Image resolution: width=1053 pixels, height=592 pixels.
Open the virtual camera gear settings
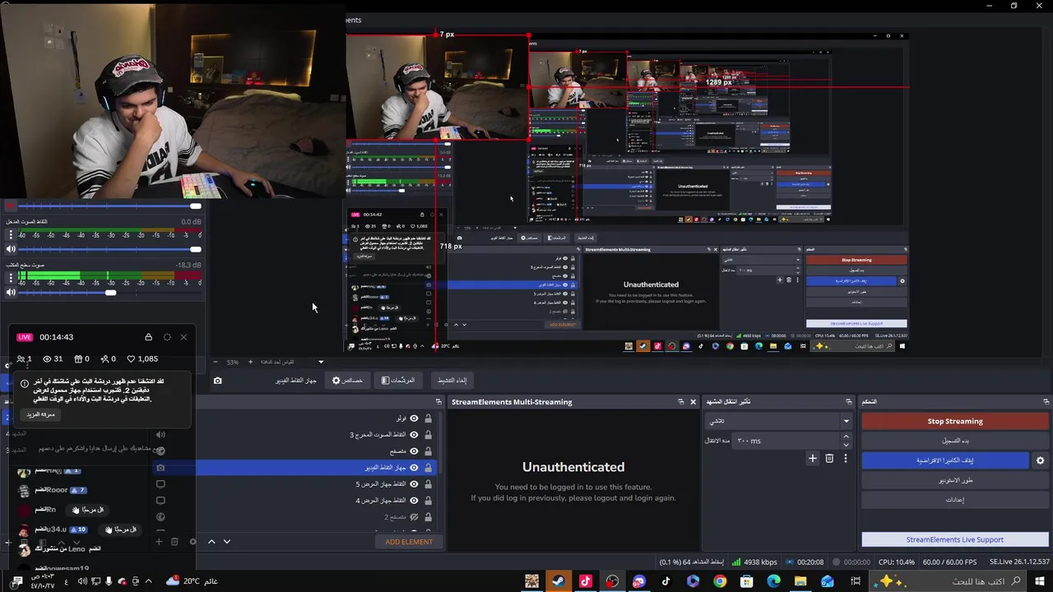tap(1040, 460)
